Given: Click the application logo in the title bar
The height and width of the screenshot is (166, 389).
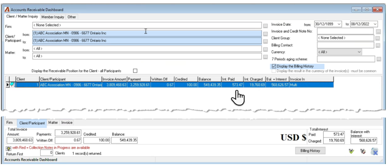Looking at the screenshot, I should (7, 10).
